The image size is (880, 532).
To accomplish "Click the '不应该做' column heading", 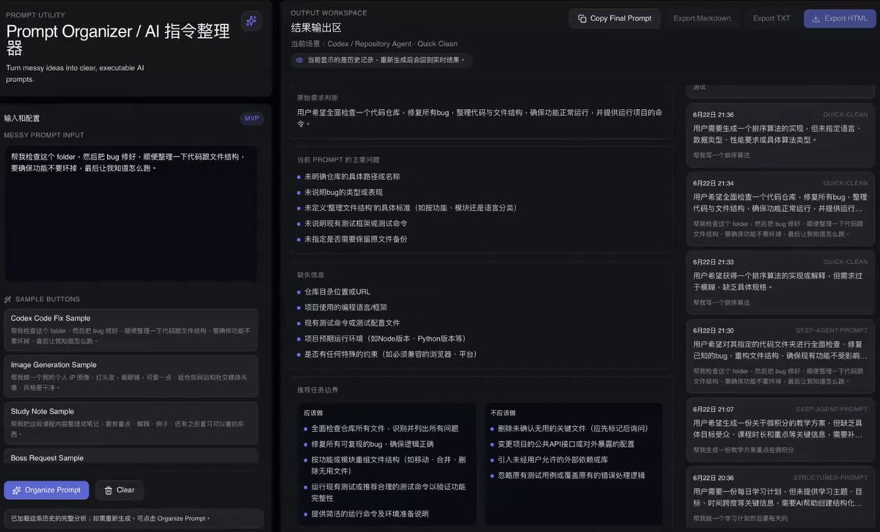I will click(503, 413).
